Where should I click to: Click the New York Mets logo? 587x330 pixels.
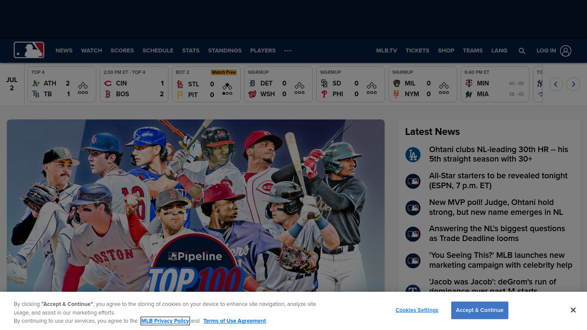pyautogui.click(x=397, y=94)
